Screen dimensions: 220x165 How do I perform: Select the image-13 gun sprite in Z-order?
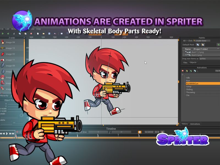click(x=2, y=48)
